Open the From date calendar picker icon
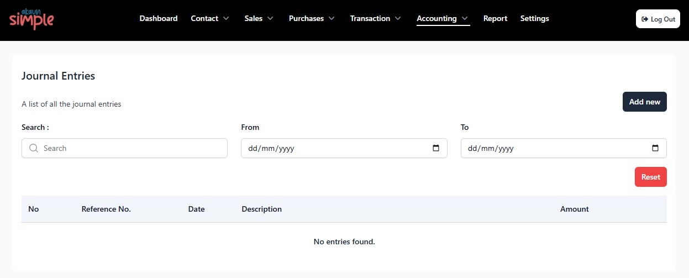Screen dimensions: 689x278 point(436,148)
